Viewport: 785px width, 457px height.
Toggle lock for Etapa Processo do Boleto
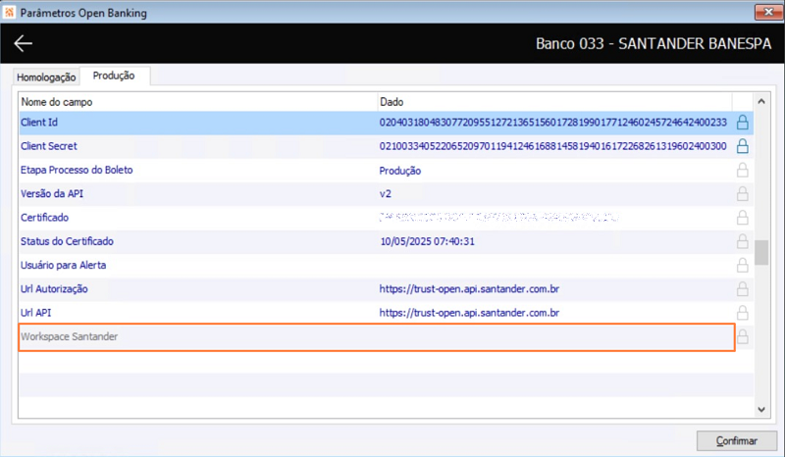(743, 171)
